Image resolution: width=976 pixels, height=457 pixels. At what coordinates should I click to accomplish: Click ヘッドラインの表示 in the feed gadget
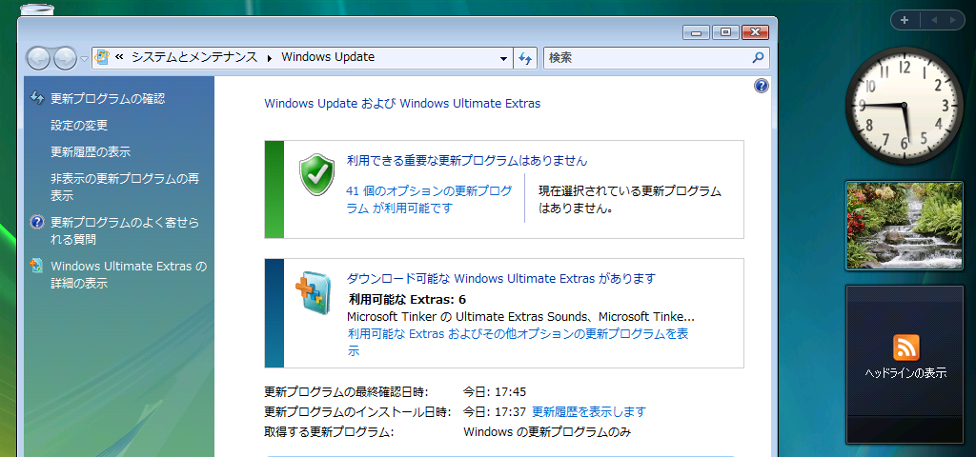tap(905, 373)
